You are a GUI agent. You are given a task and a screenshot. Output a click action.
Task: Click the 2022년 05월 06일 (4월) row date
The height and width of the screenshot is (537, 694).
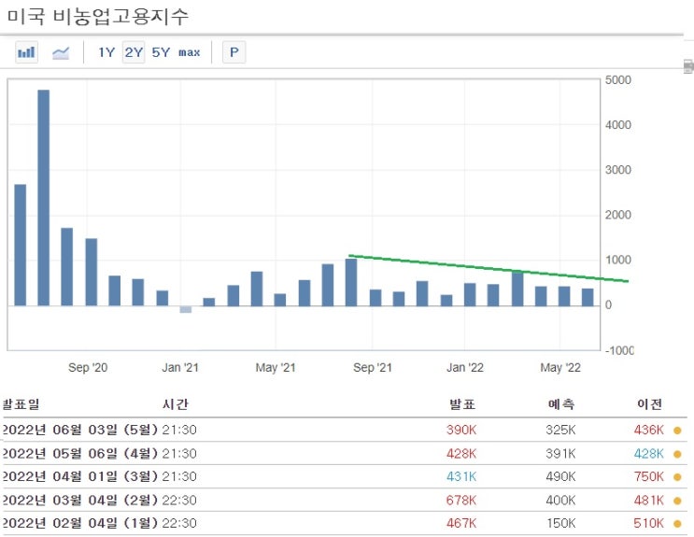pos(79,453)
